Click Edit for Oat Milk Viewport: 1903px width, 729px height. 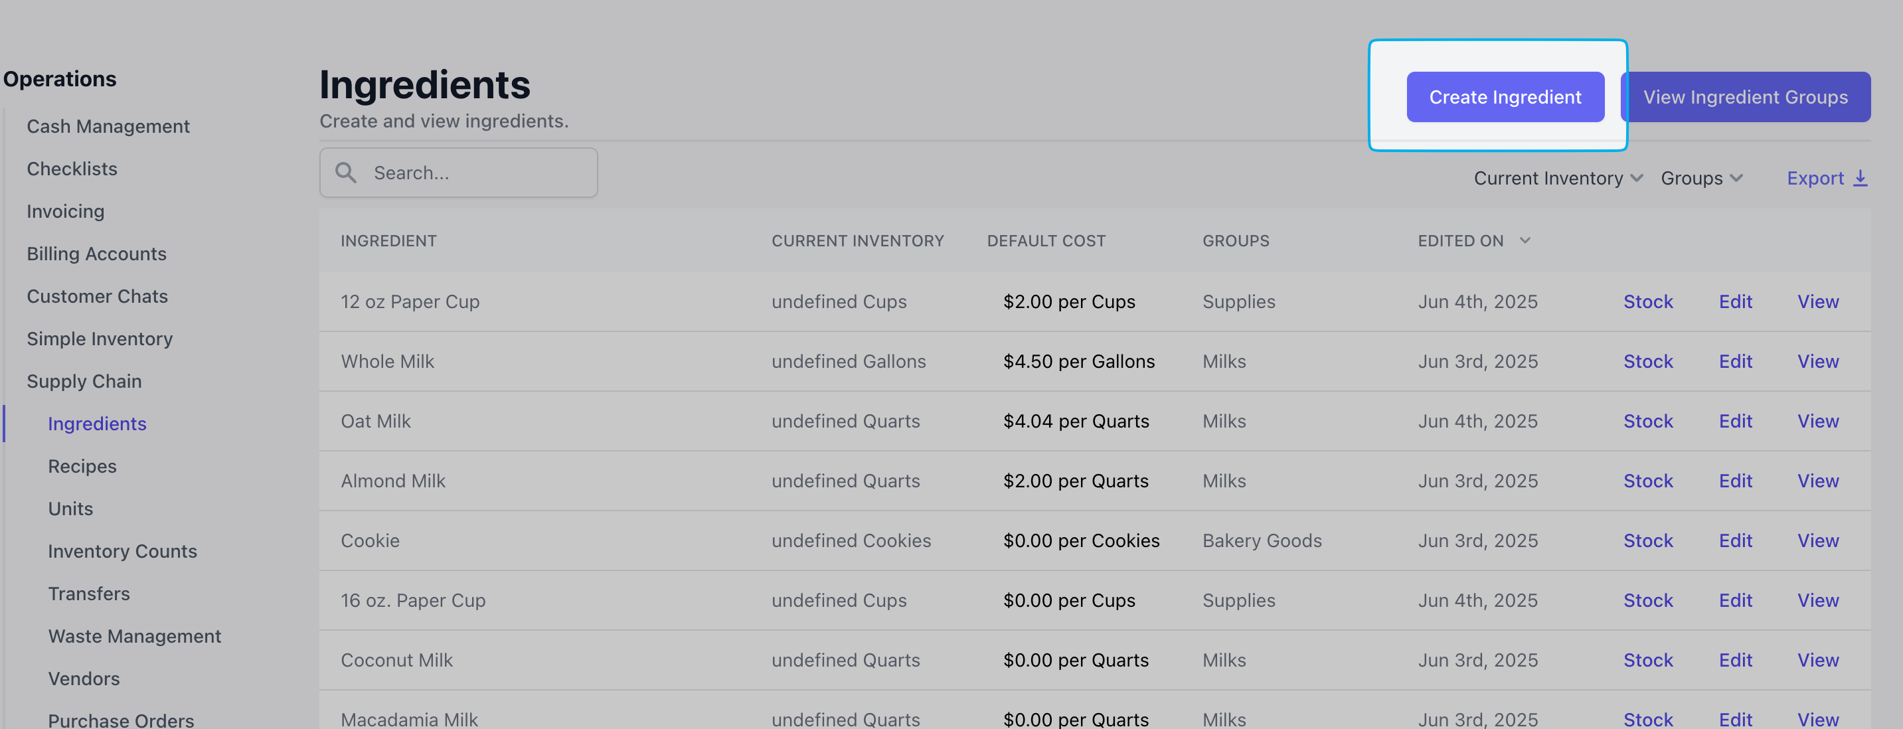[1735, 421]
